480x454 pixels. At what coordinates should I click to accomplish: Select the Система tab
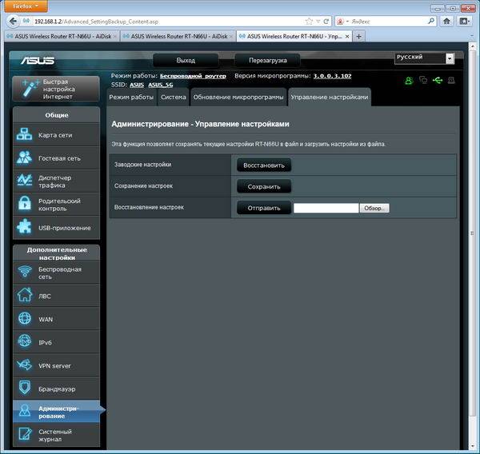174,97
